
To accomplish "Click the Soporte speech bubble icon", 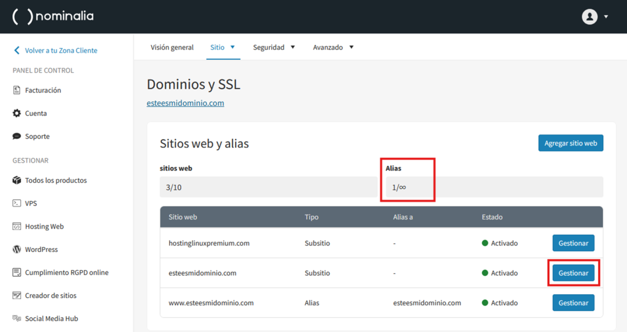I will tap(17, 136).
